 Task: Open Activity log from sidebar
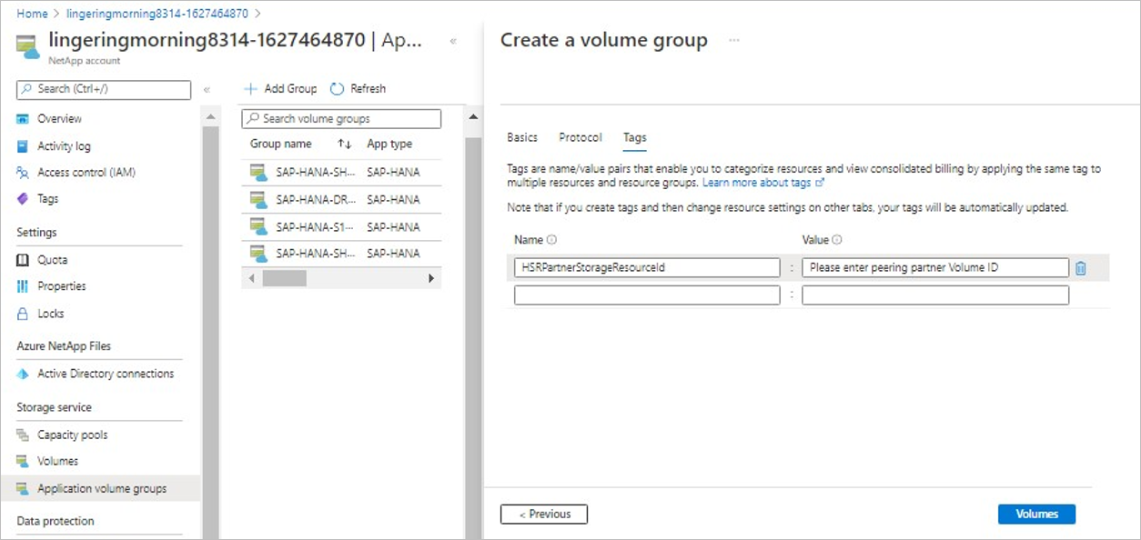pyautogui.click(x=64, y=146)
